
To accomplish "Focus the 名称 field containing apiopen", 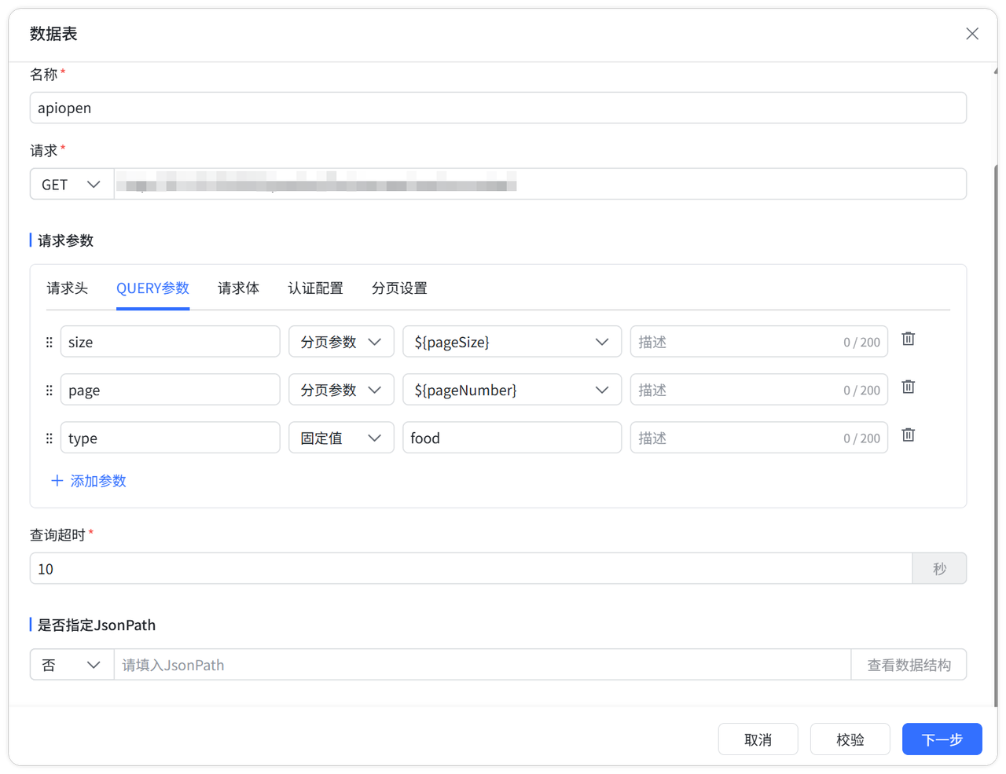I will coord(498,108).
